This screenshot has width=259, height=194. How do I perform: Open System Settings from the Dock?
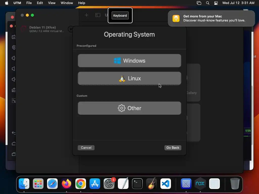tap(109, 184)
